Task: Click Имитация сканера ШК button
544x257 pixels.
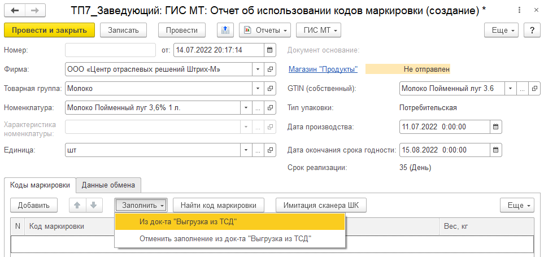Action: tap(321, 206)
